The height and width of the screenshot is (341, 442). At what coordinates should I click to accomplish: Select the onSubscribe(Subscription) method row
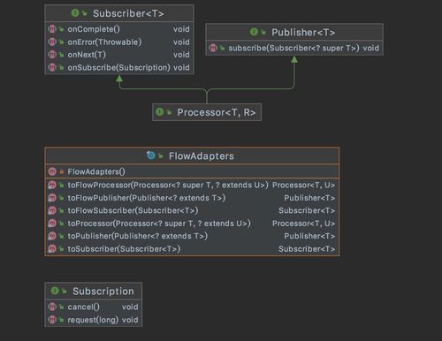119,68
